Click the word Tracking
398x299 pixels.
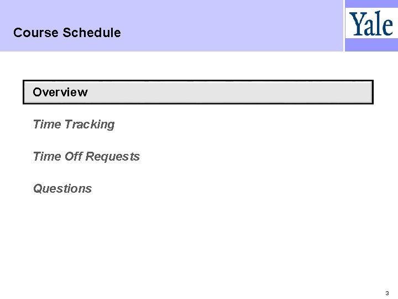tap(90, 125)
